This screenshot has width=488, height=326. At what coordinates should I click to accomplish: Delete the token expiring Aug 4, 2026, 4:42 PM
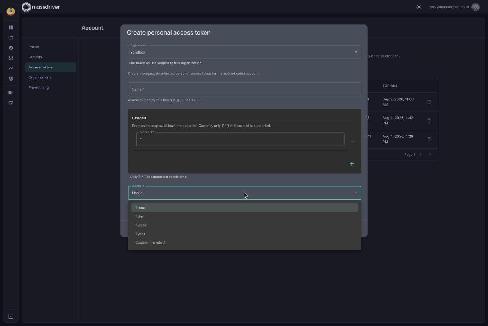point(429,121)
